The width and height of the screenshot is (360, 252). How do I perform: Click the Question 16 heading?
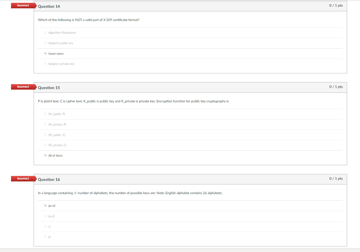[x=49, y=180]
